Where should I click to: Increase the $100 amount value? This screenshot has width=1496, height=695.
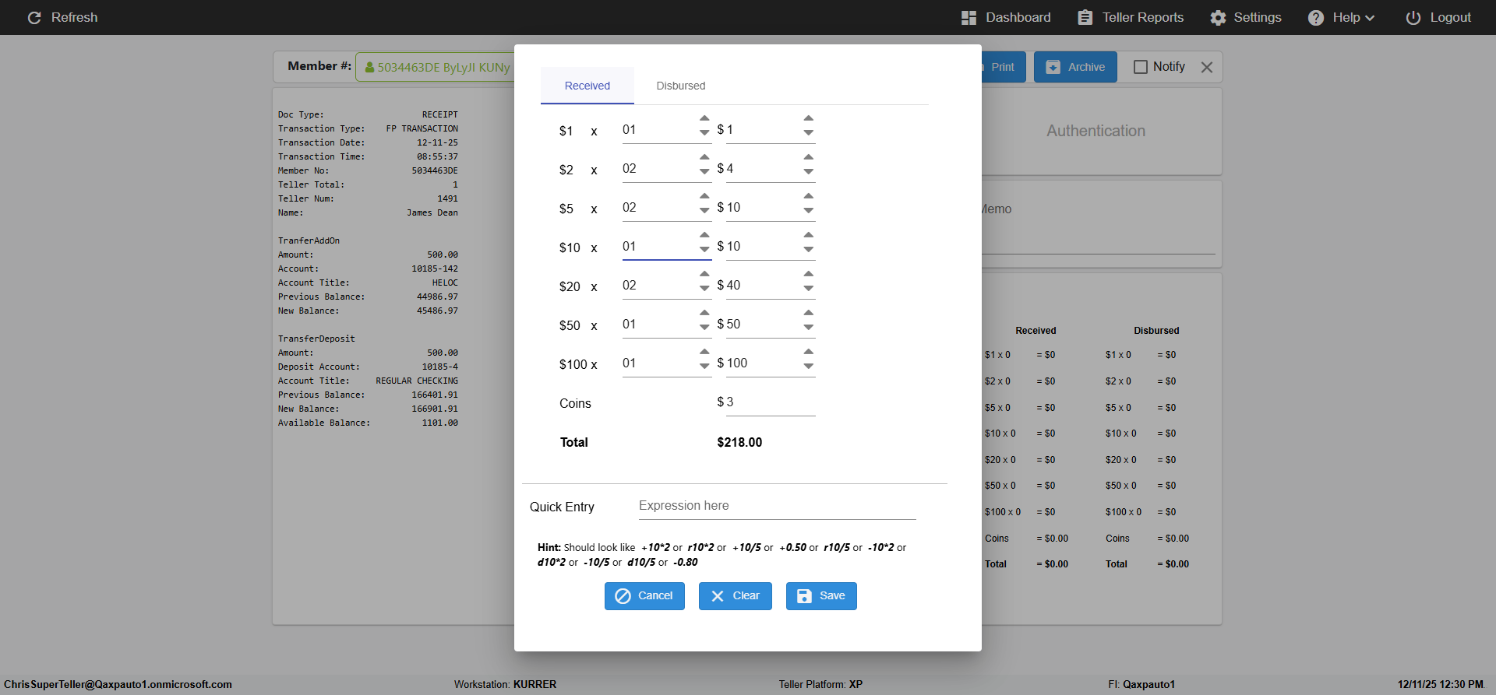click(809, 352)
